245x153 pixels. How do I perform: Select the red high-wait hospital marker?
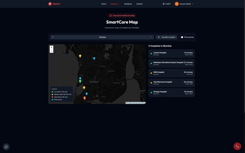coord(85,98)
